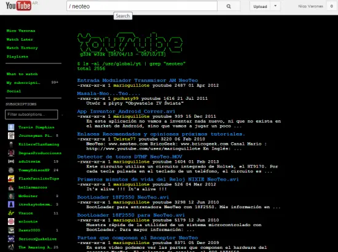
Task: Click the Journeyman Pi channel avatar
Action: tap(11, 136)
